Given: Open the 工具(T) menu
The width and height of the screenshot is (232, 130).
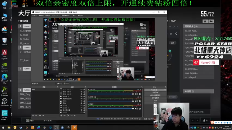Looking at the screenshot, I should [x=74, y=16].
